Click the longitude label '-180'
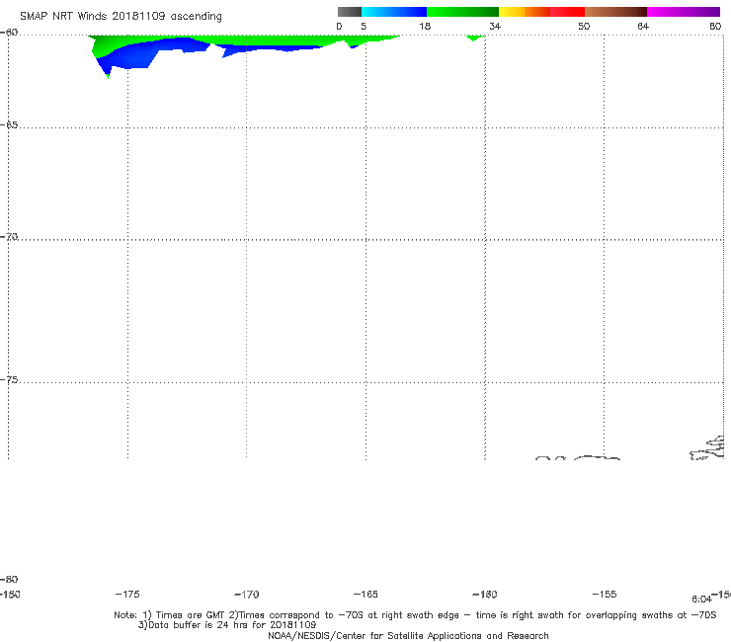The width and height of the screenshot is (731, 642). [10, 595]
